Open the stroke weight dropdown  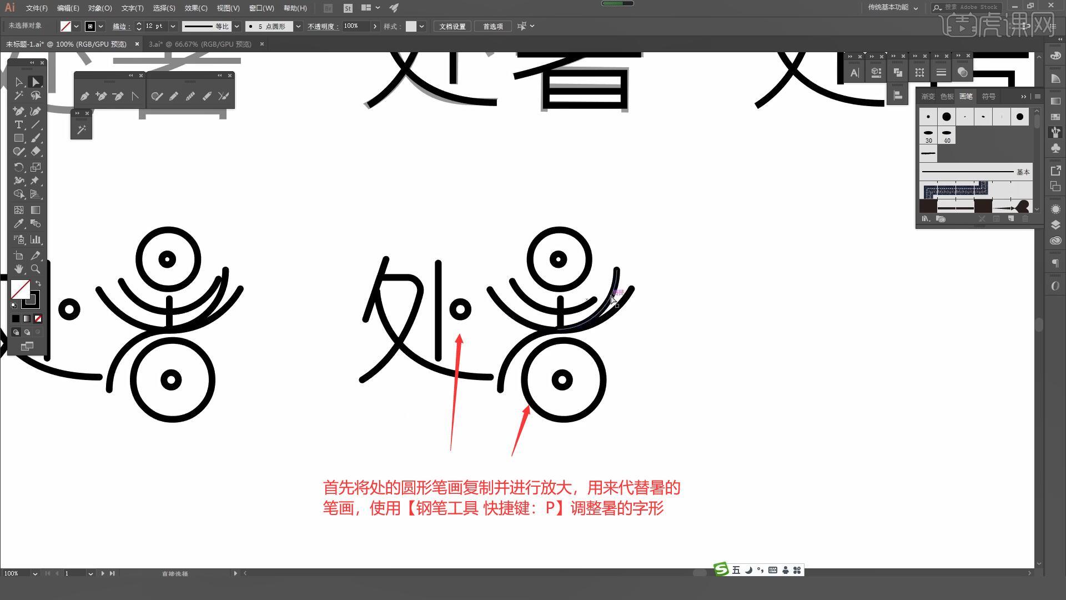tap(173, 26)
